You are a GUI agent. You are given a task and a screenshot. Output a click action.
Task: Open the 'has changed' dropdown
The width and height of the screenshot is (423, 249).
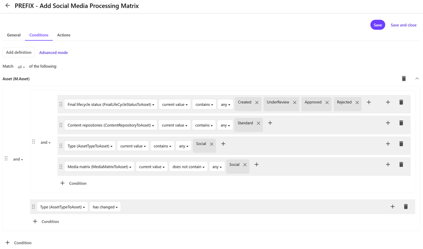(x=105, y=207)
